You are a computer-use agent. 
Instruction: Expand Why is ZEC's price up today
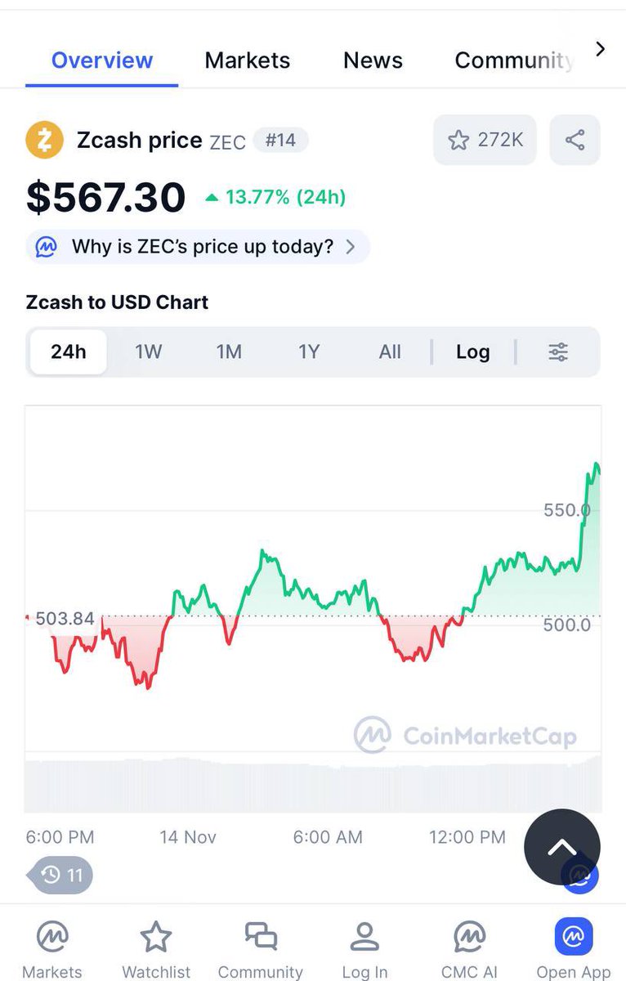(198, 247)
